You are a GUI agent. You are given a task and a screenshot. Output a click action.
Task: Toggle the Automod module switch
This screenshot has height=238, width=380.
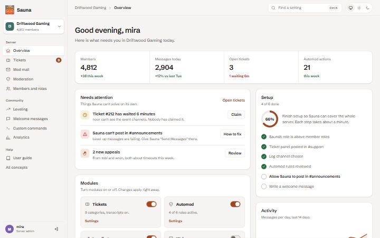pos(235,204)
